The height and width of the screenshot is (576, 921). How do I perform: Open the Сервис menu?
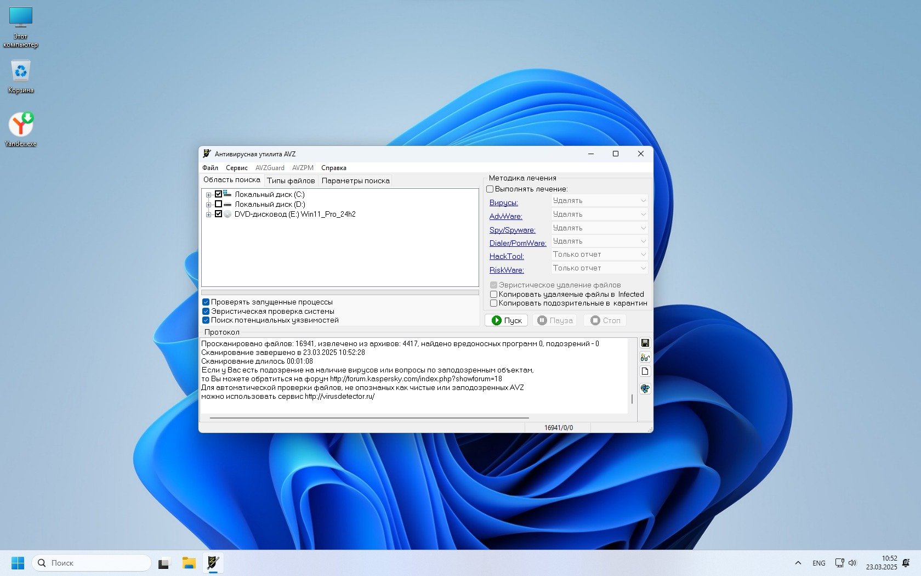point(236,168)
